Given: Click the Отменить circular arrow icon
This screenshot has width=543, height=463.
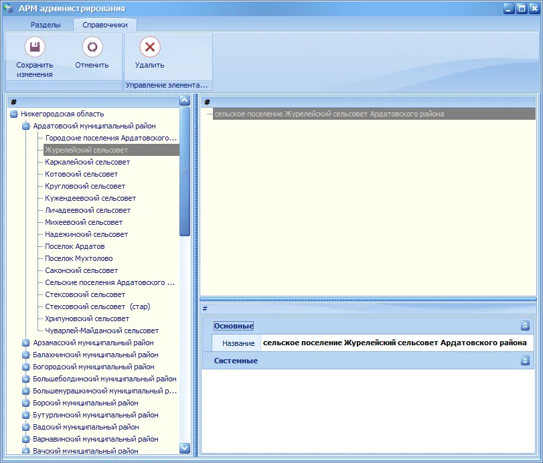Looking at the screenshot, I should 92,47.
